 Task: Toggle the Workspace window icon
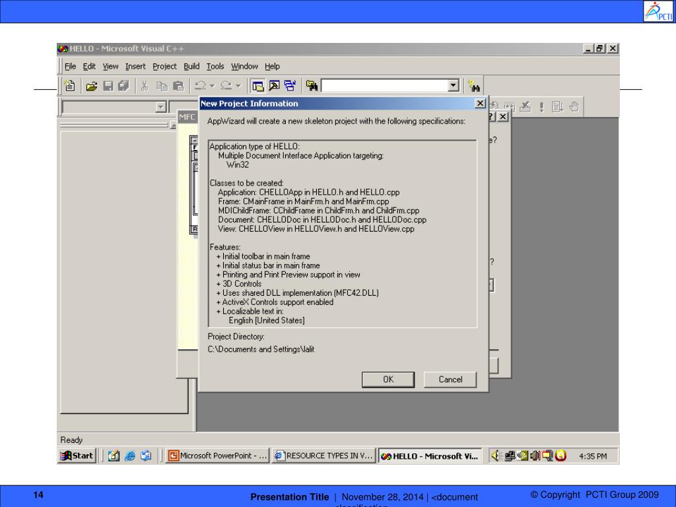258,86
